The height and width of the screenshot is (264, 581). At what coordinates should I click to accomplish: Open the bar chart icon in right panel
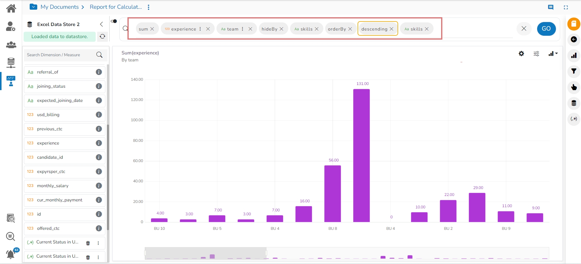[574, 56]
